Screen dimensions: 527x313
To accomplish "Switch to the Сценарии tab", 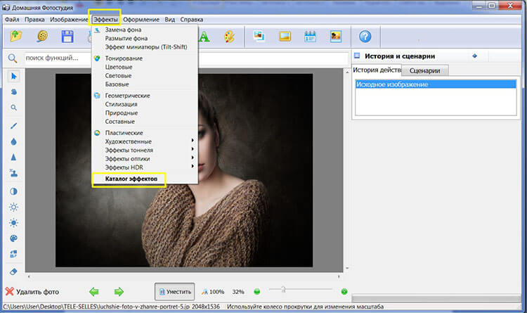I will coord(424,70).
